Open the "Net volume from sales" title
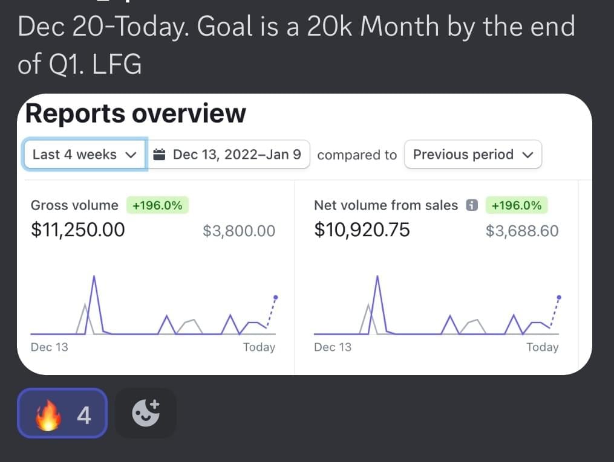The width and height of the screenshot is (614, 462). (386, 205)
